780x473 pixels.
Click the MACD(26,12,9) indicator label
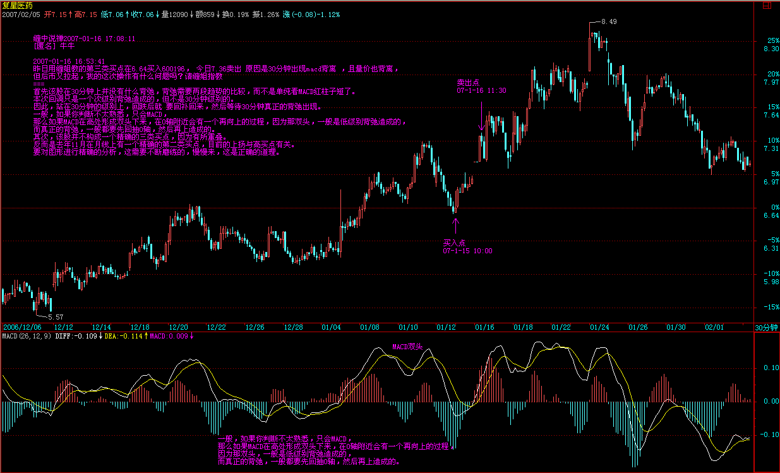(x=26, y=336)
